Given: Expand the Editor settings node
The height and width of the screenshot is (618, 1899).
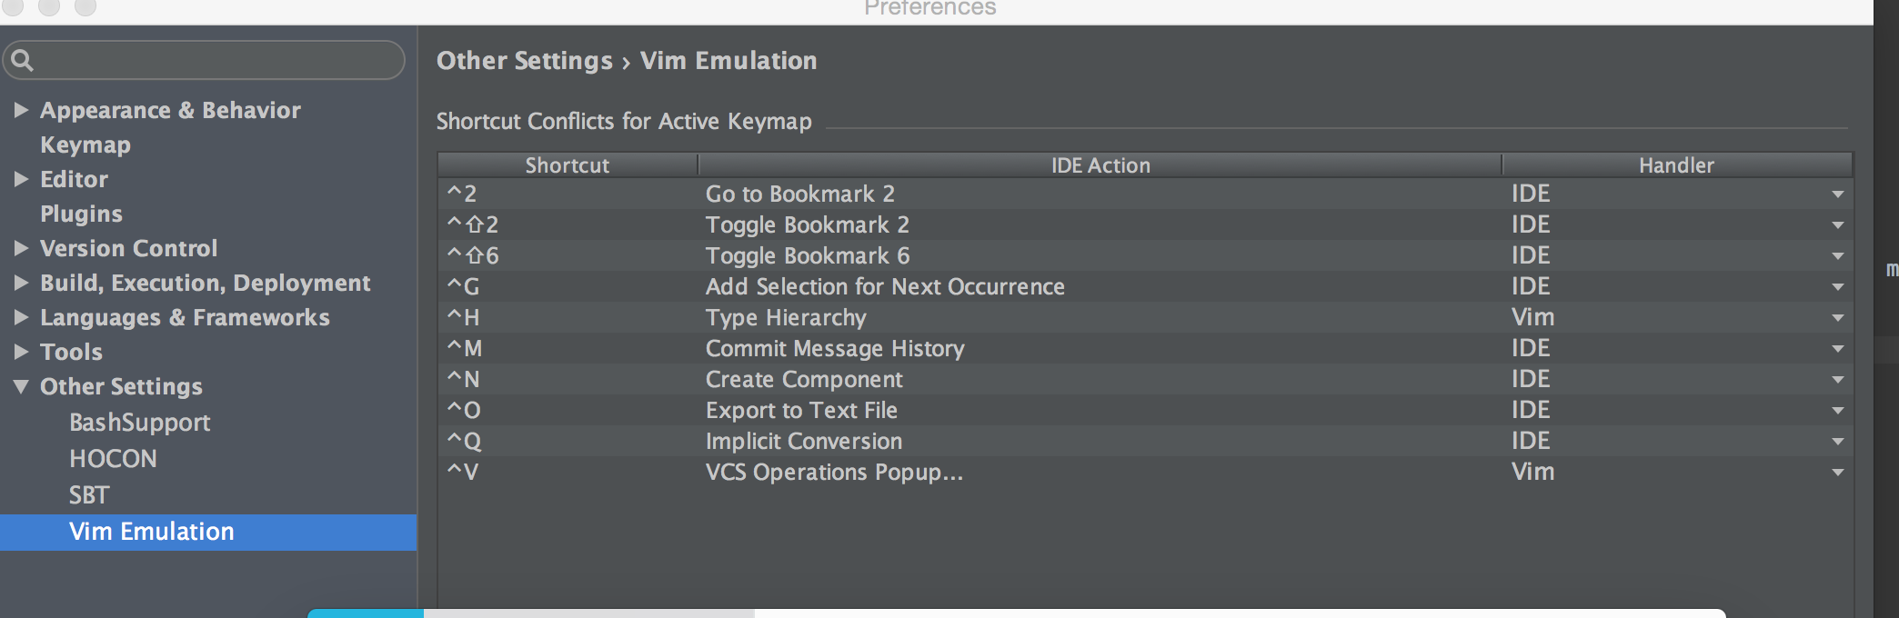Looking at the screenshot, I should (x=21, y=179).
